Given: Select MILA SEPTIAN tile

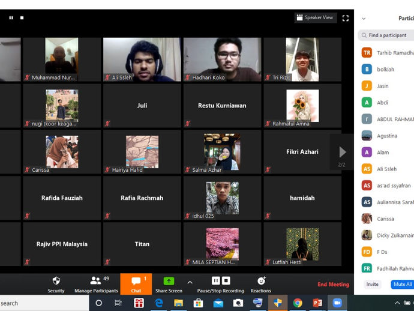Looking at the screenshot, I should 223,244.
